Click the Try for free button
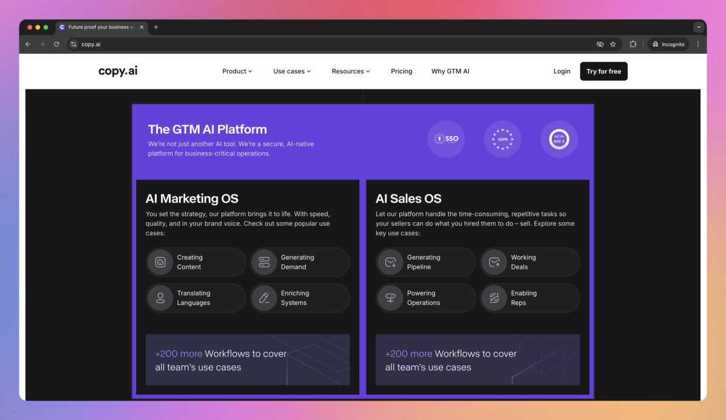This screenshot has width=726, height=420. coord(604,71)
